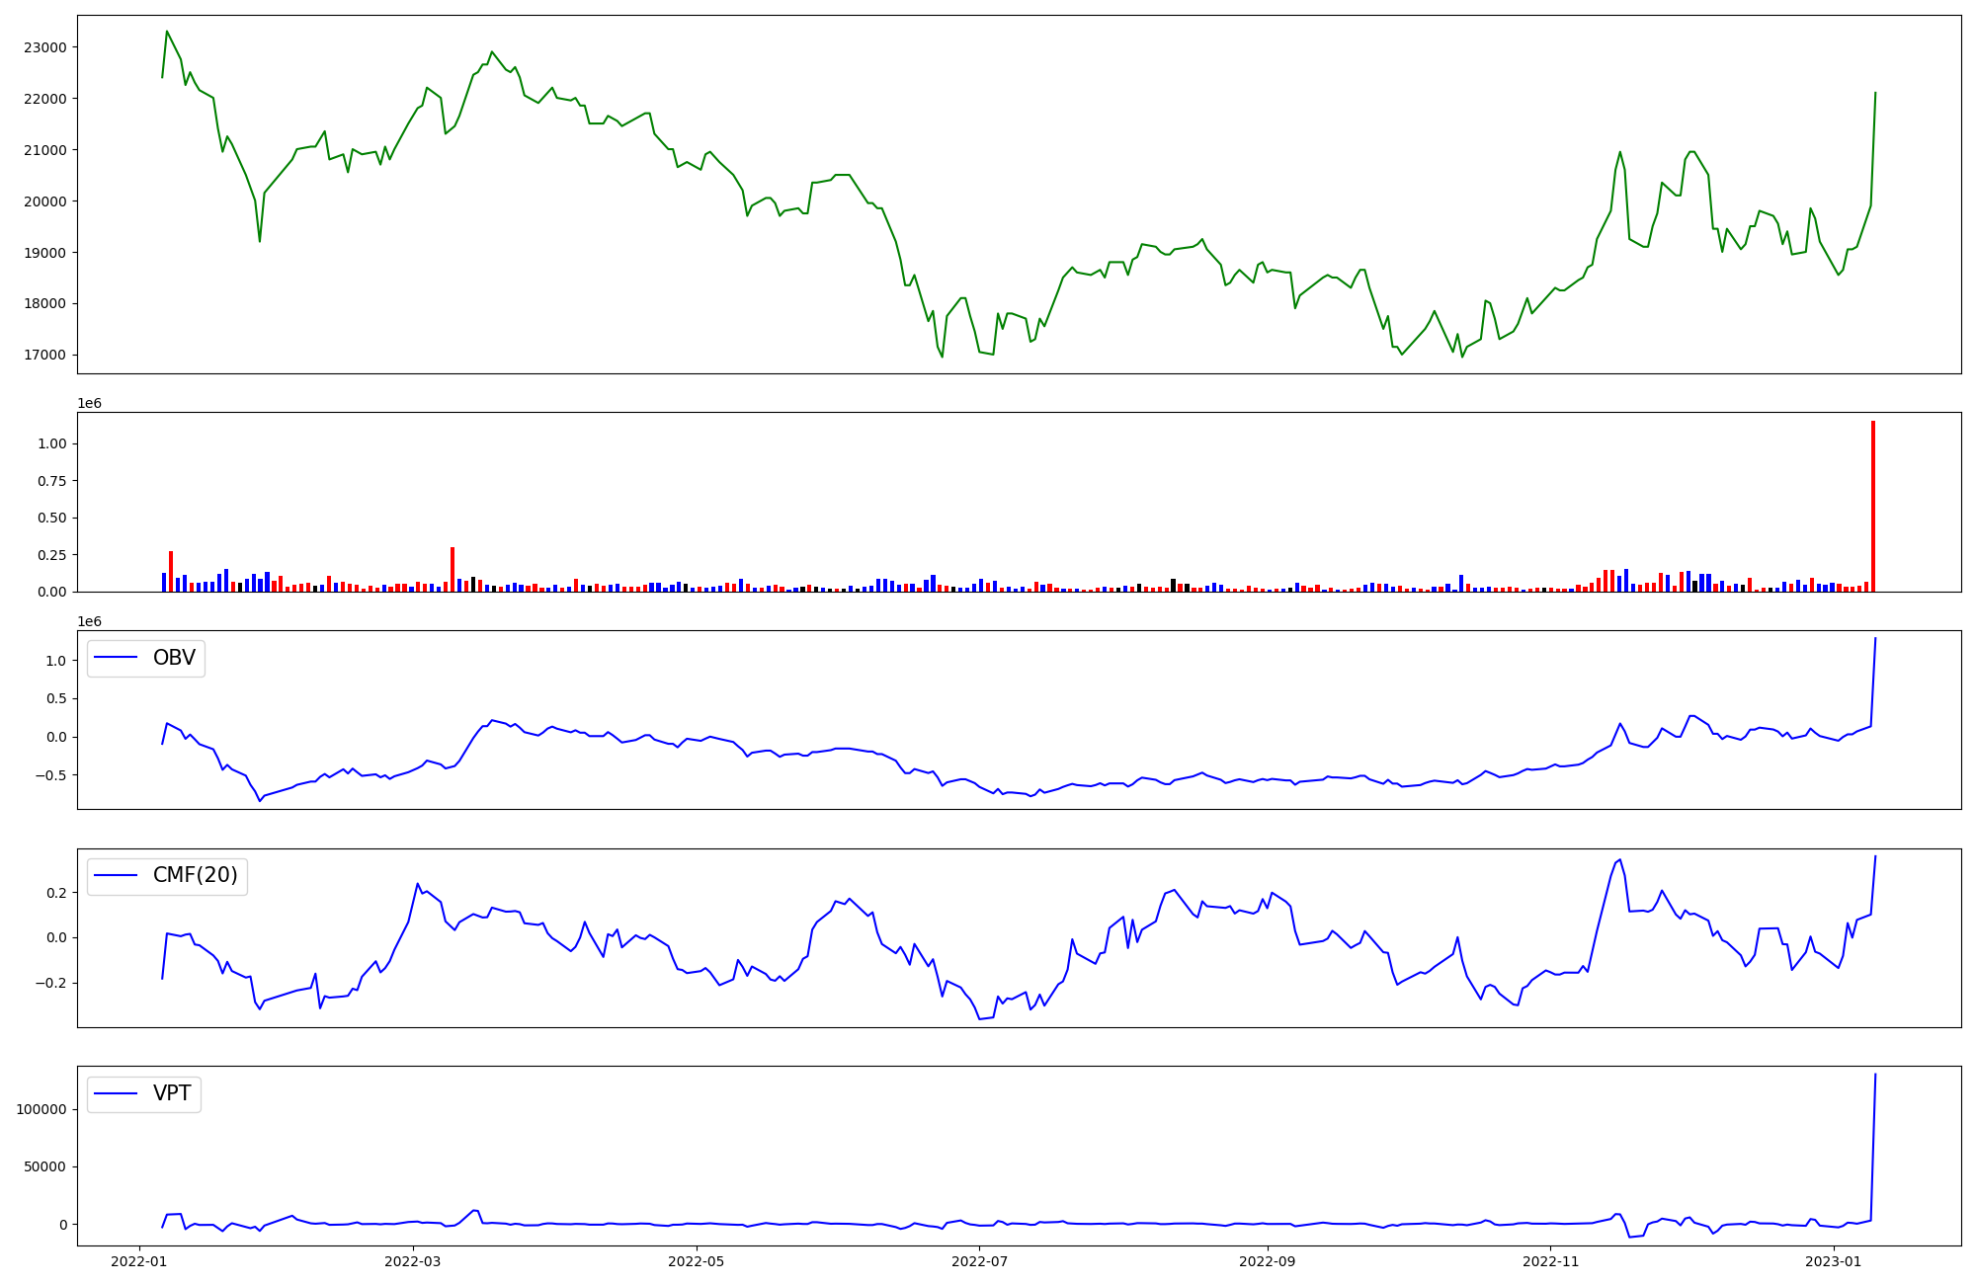
Task: Click the 23000 price axis label
Action: click(45, 47)
